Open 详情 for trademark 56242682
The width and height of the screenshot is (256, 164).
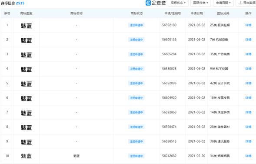click(248, 156)
